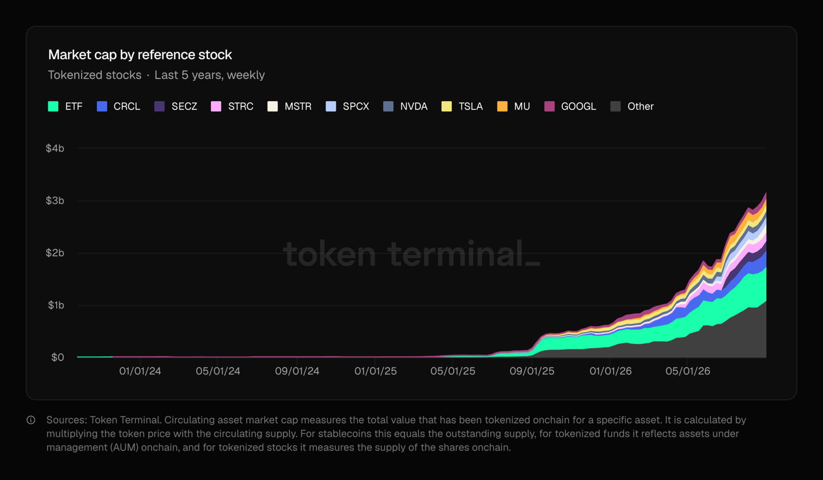
Task: Click the info icon beside Sources
Action: pyautogui.click(x=31, y=420)
